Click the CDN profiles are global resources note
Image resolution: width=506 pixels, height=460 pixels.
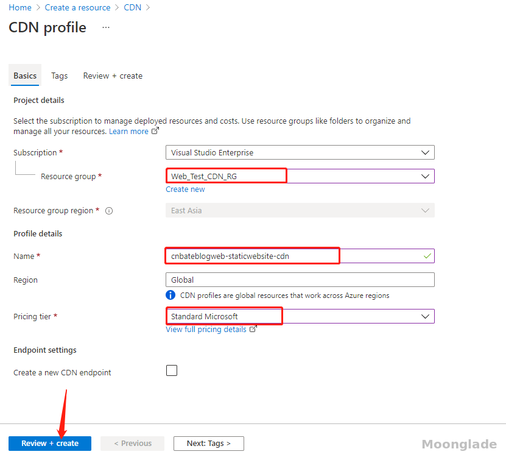284,295
